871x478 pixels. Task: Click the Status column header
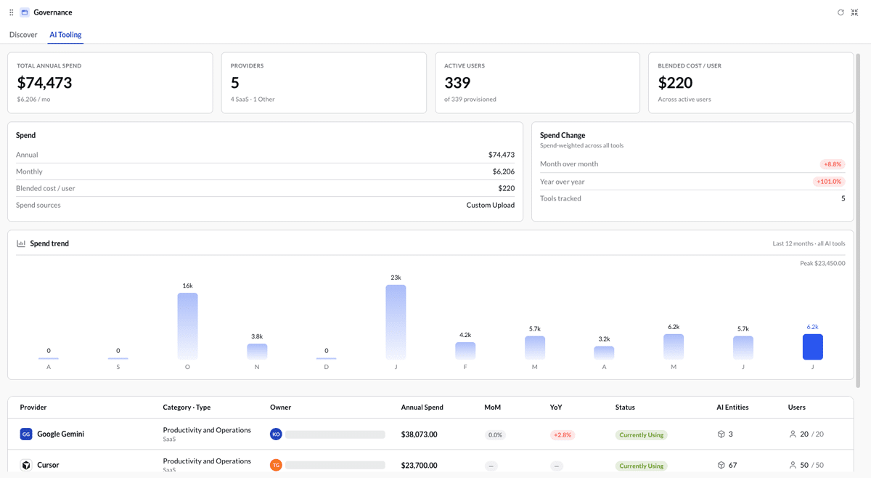click(x=625, y=408)
